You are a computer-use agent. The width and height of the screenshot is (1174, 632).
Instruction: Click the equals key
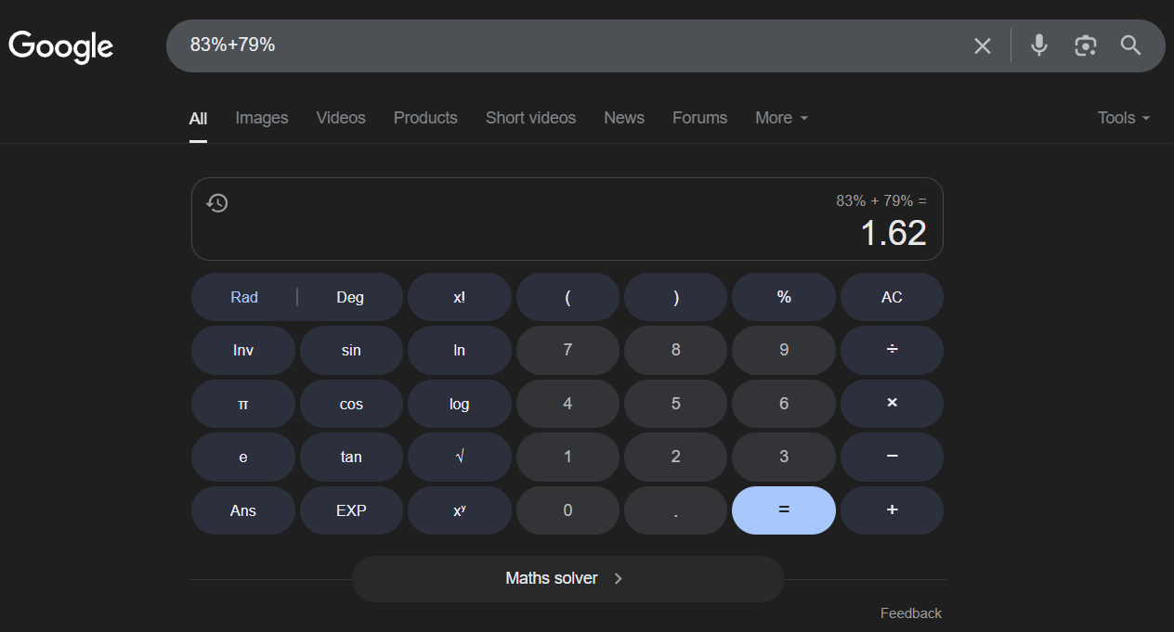click(784, 510)
